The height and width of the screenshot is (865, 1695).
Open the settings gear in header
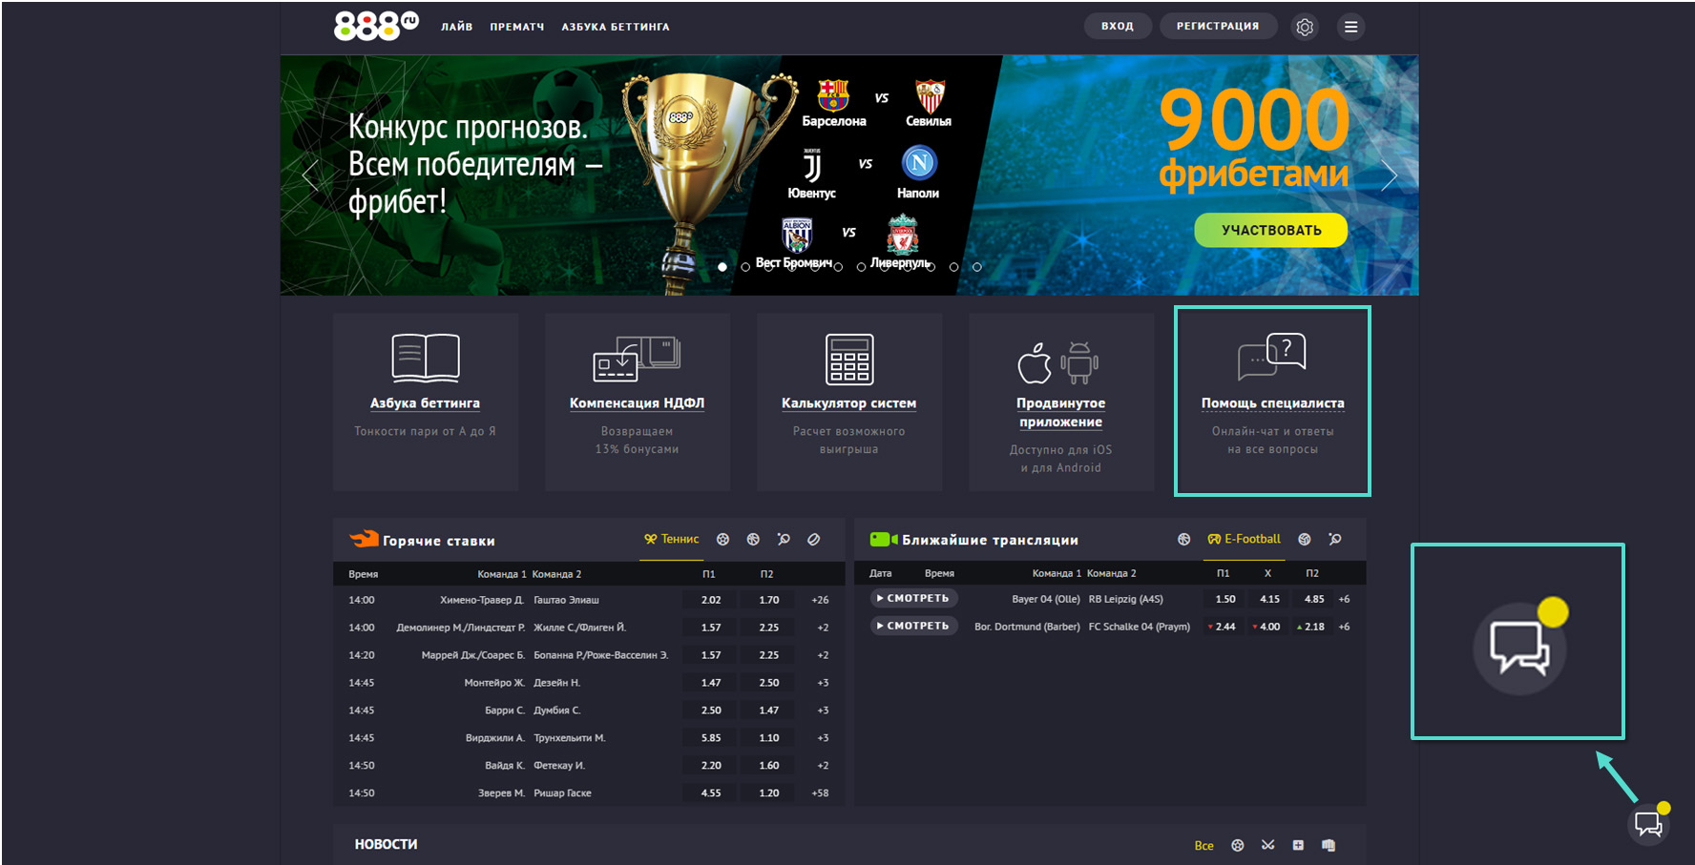coord(1305,27)
